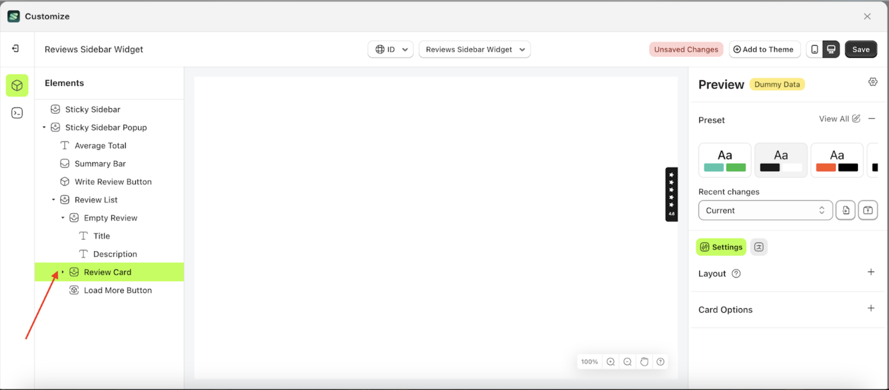Click the zoom in magnifier icon
Viewport: 889px width, 390px height.
(x=610, y=361)
